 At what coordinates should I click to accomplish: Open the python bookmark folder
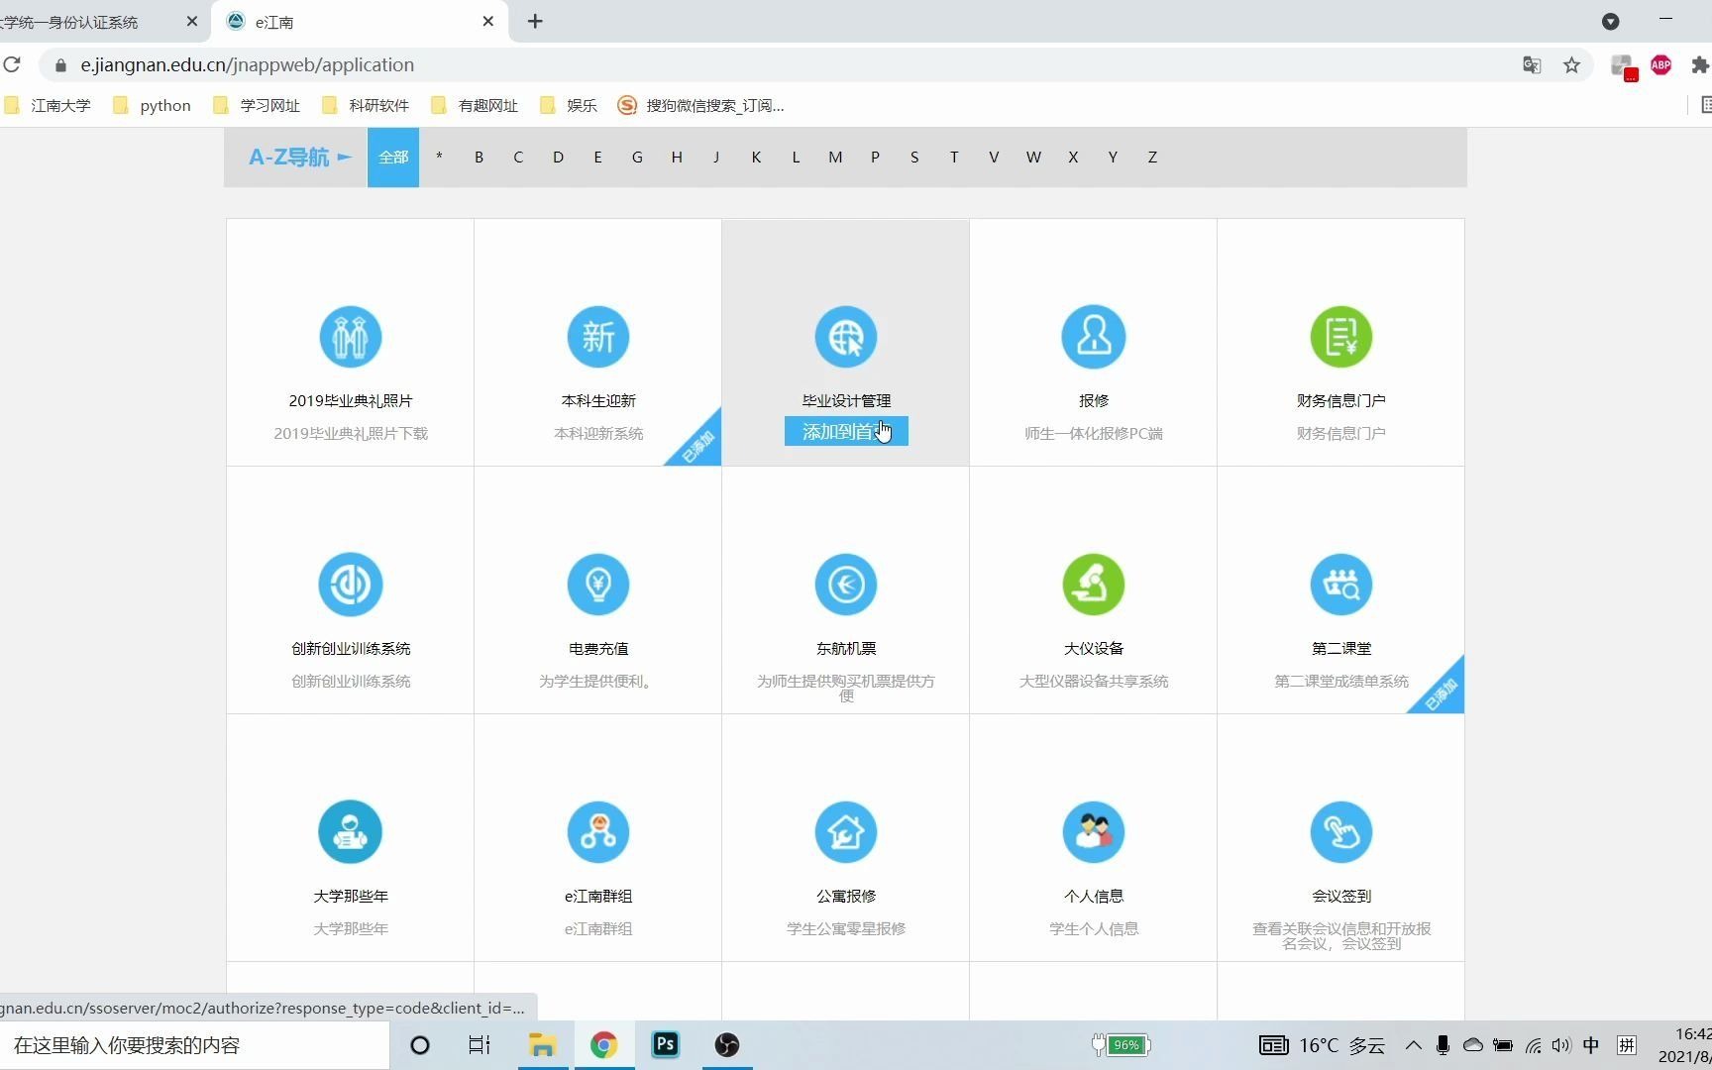pyautogui.click(x=152, y=106)
